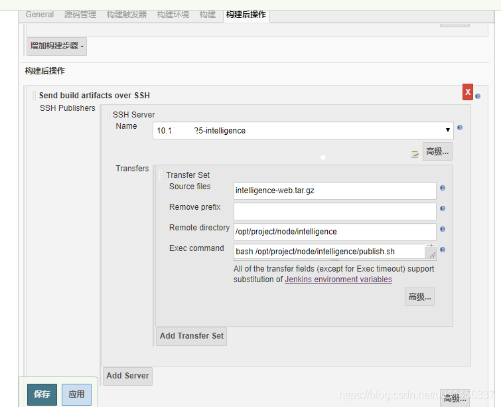Click Add Transfer Set button
The image size is (501, 407).
191,336
